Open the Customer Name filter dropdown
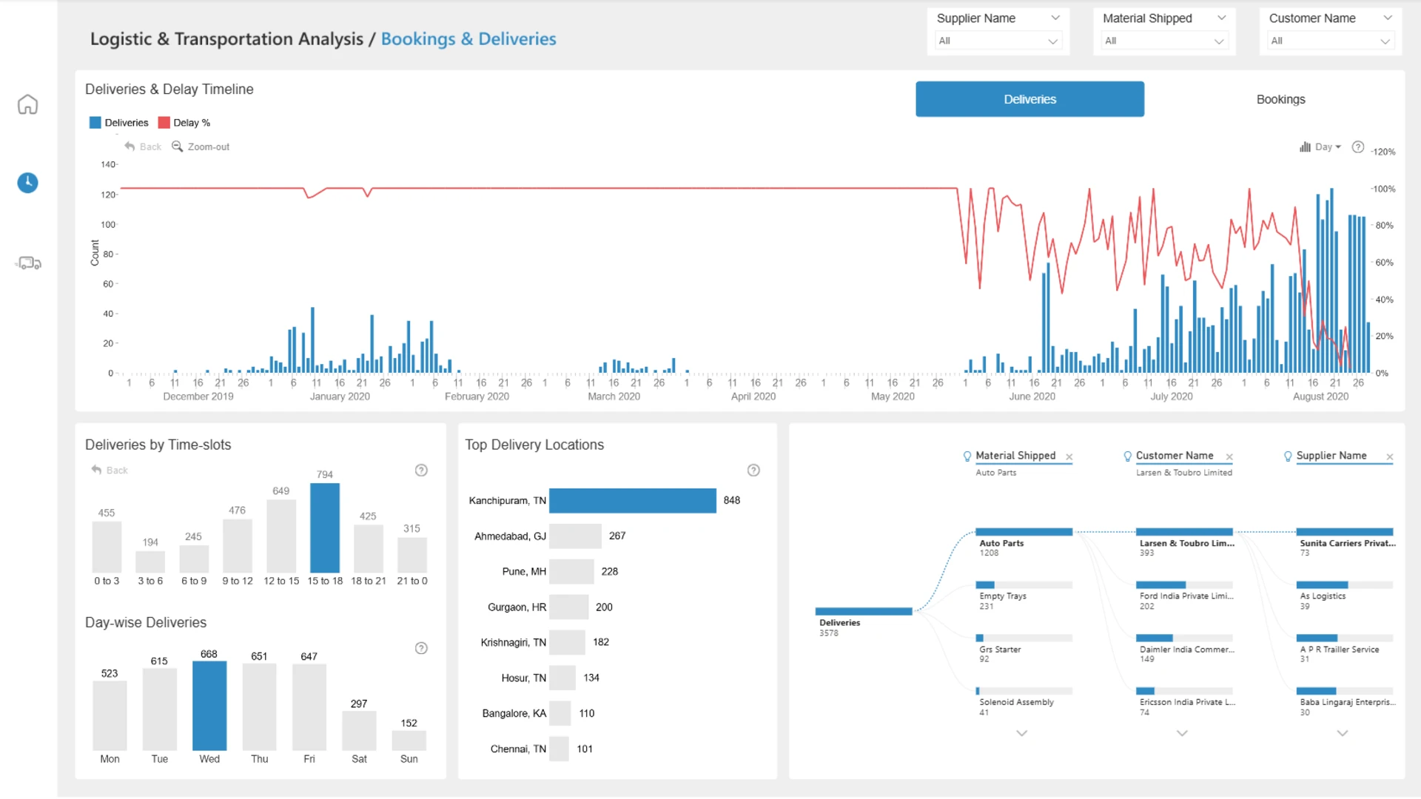 [x=1330, y=41]
